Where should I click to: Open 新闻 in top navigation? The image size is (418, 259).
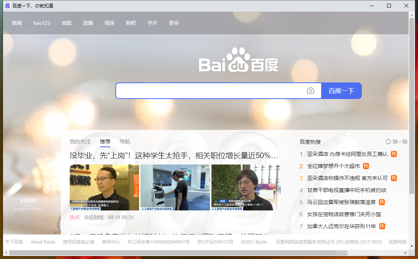17,23
